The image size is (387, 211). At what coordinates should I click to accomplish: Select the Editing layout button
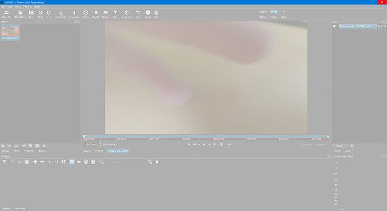pos(274,12)
